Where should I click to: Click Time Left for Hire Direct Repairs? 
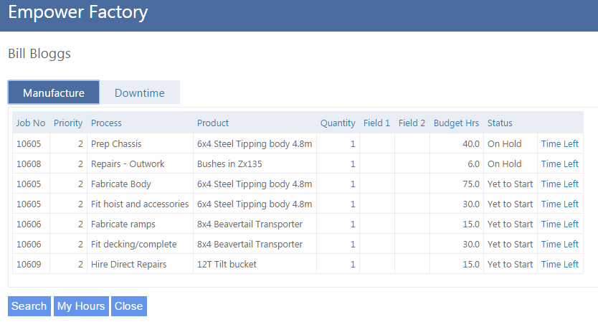[x=559, y=265]
